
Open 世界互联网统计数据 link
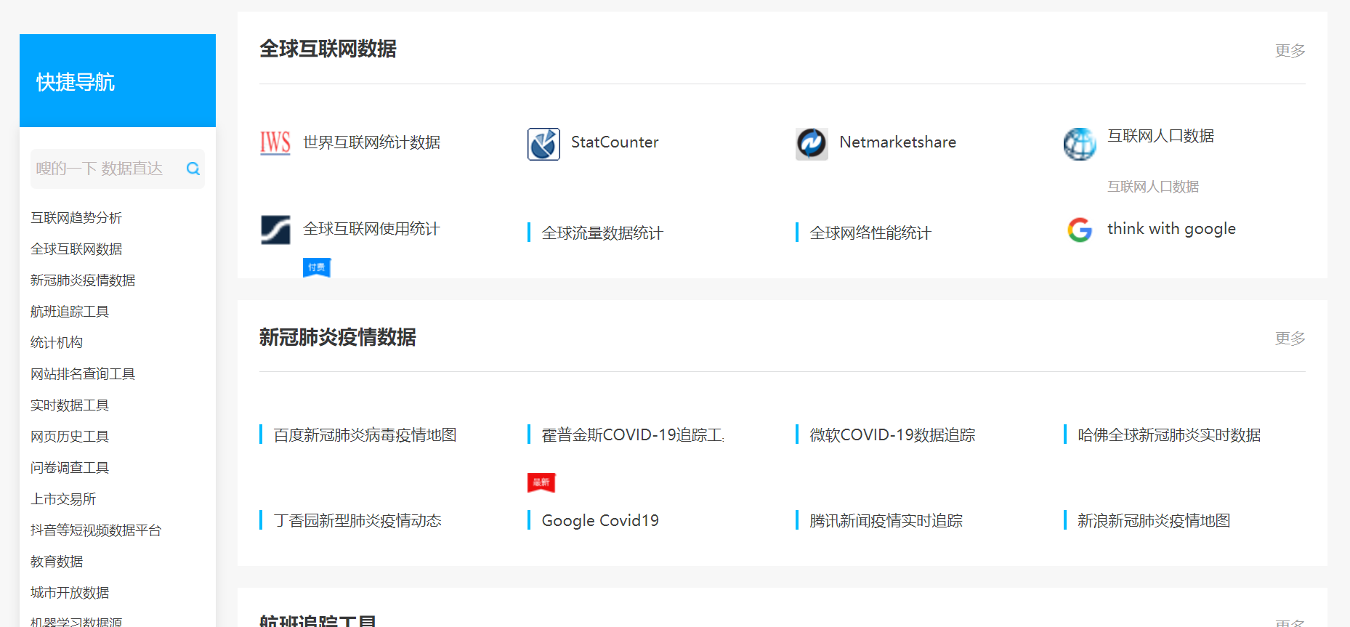coord(372,142)
